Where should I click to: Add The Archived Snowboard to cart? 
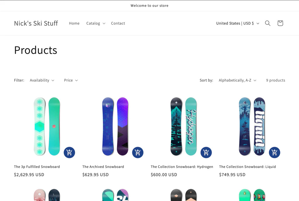pyautogui.click(x=138, y=153)
